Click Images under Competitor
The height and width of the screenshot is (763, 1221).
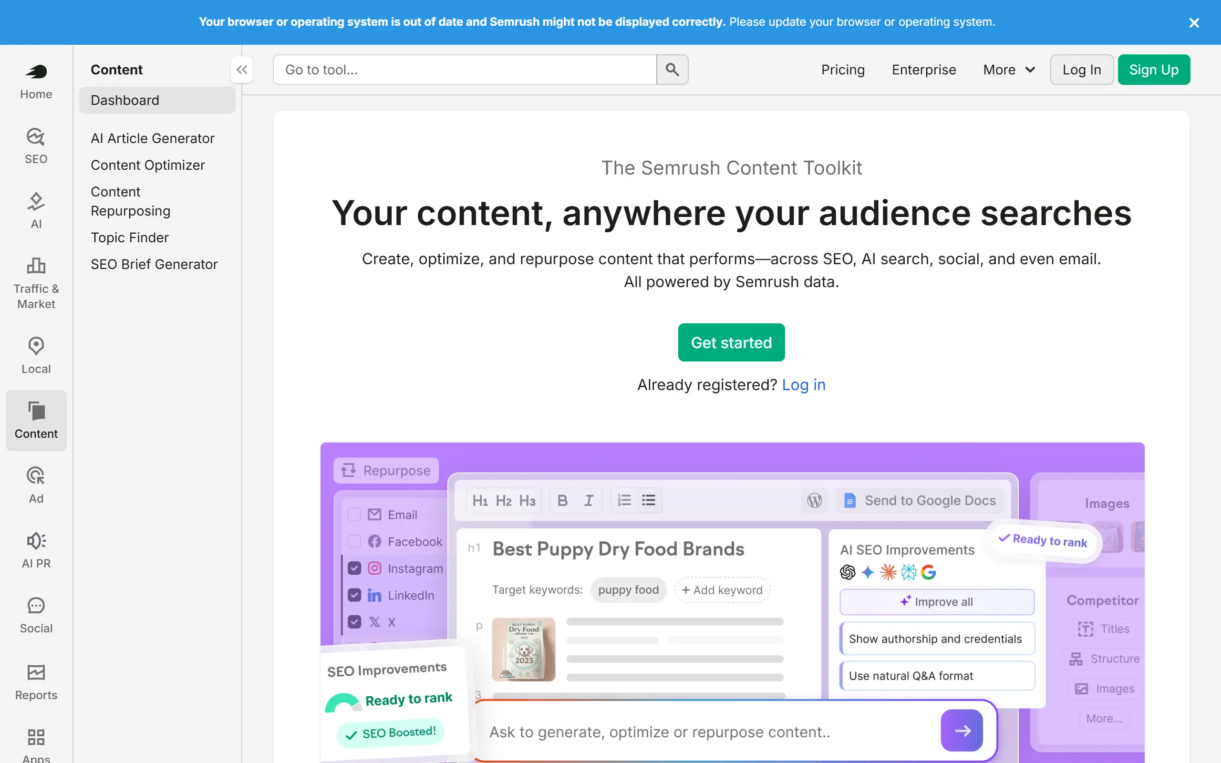[x=1104, y=689]
